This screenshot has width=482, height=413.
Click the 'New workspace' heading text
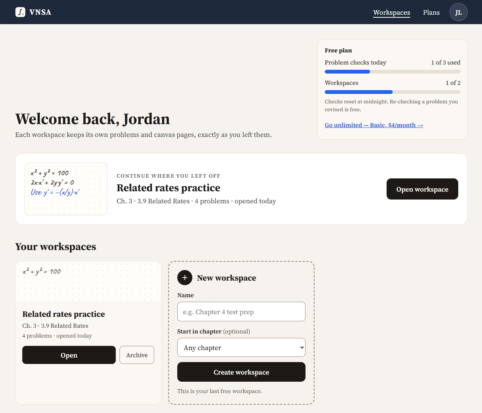pos(226,278)
